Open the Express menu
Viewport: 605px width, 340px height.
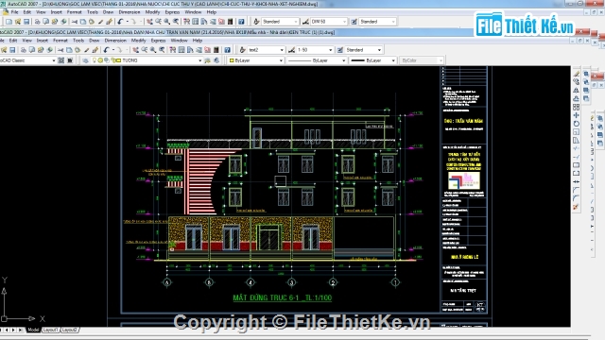[x=158, y=41]
